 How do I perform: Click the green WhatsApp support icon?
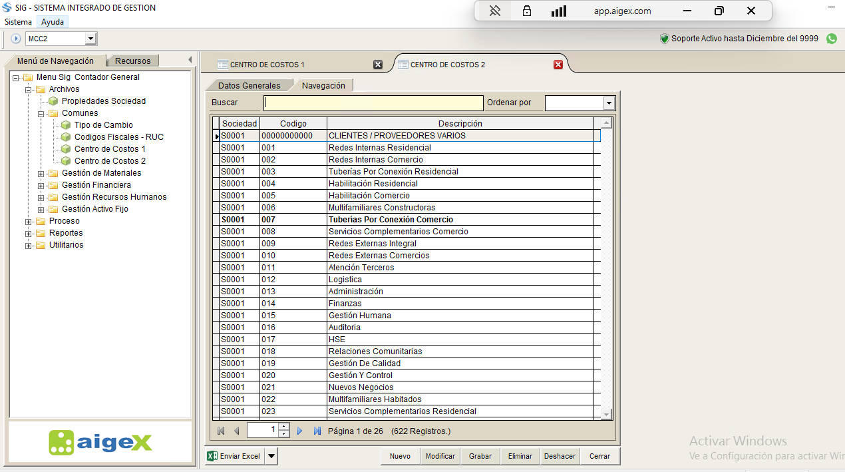coord(832,39)
